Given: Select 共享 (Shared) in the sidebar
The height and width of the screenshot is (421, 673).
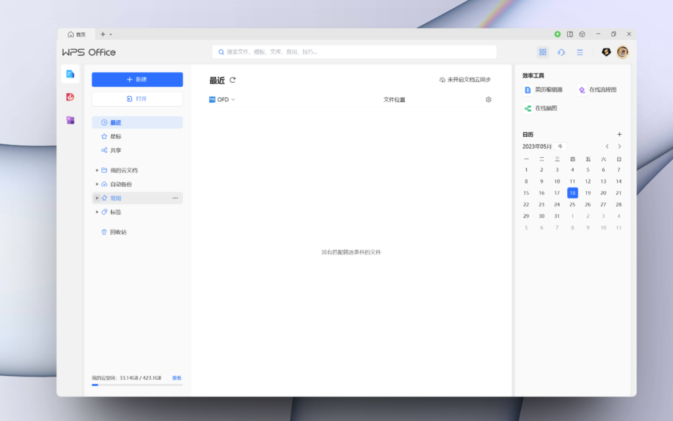Looking at the screenshot, I should [x=113, y=150].
